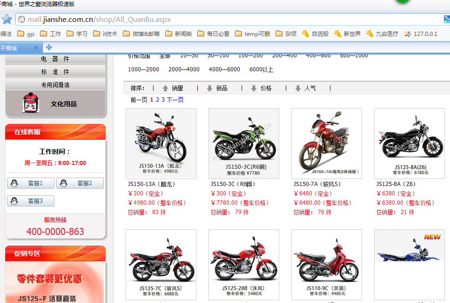Viewport: 450px width, 303px height.
Task: Close the 子商城 browser tab
Action: (36, 48)
